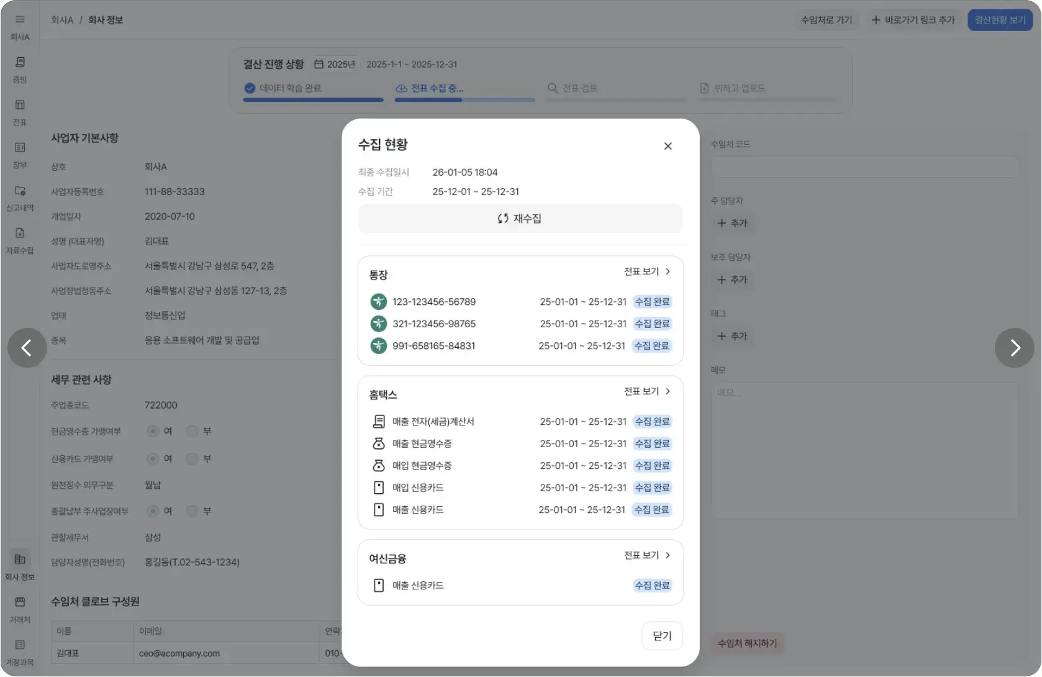Click the 26-01-05 18:04 collection timestamp
1042x677 pixels.
465,173
